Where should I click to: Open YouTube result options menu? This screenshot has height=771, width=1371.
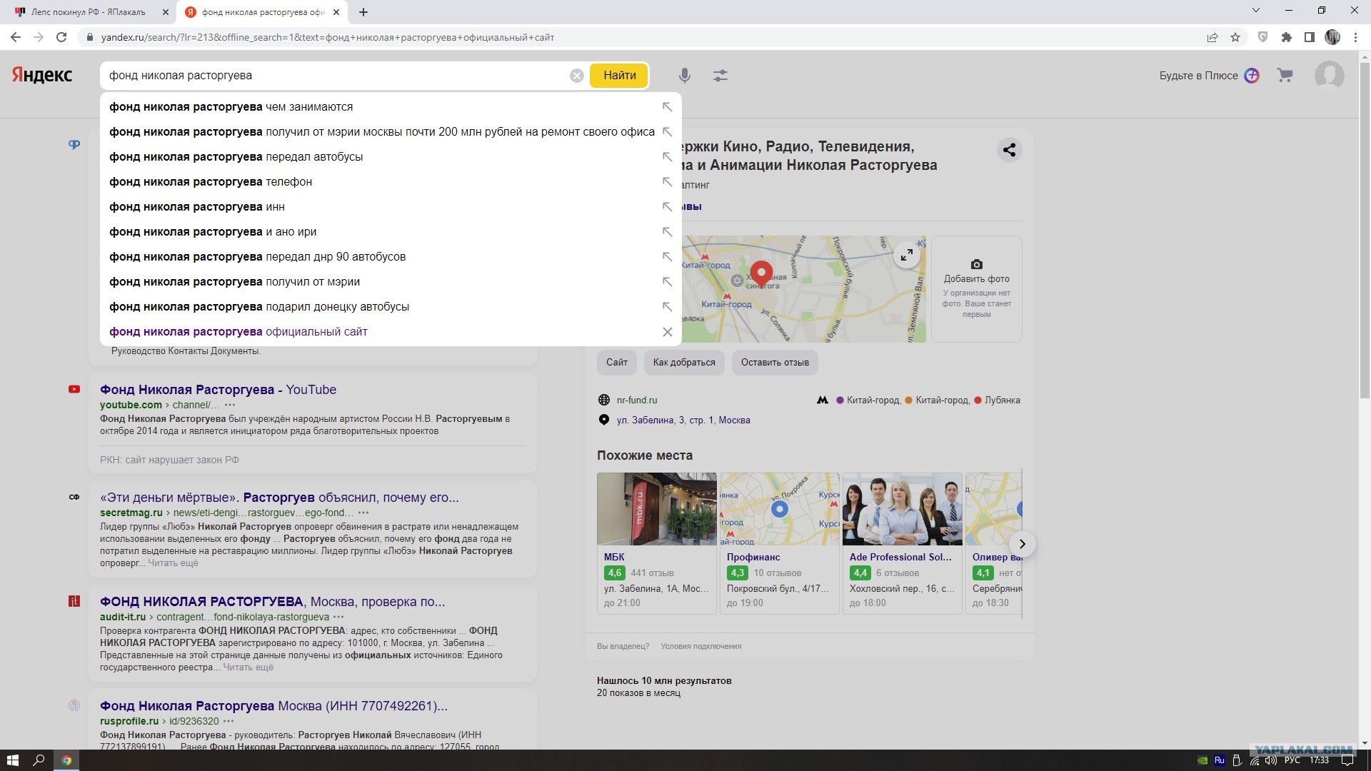pos(230,405)
